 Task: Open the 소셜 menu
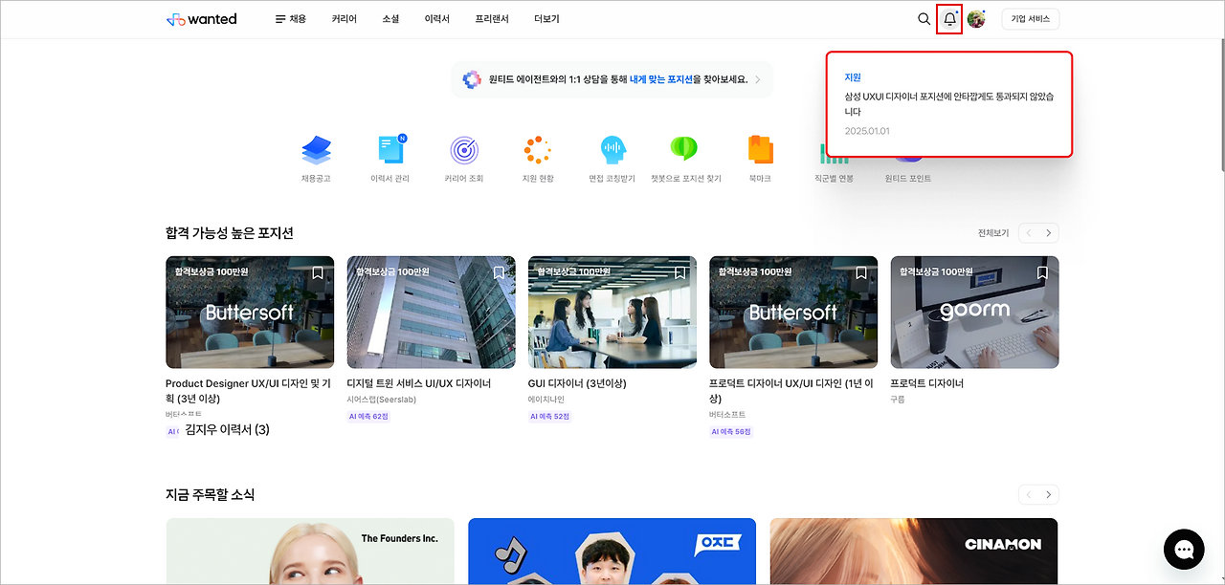(x=390, y=19)
